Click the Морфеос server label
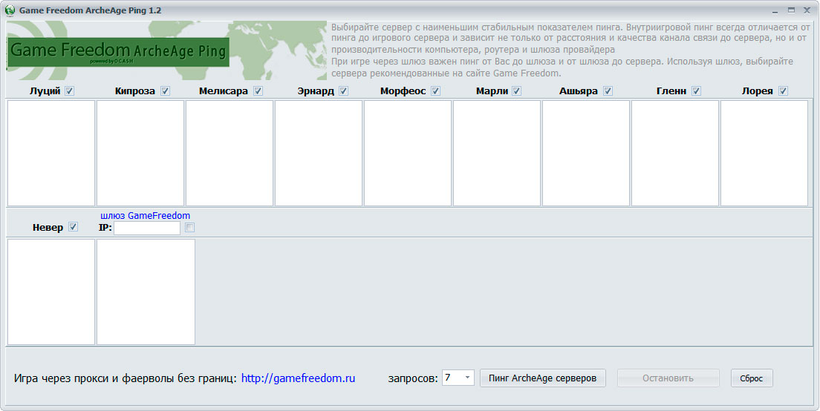 (x=403, y=91)
